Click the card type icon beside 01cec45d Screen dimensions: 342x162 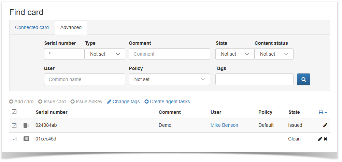(26, 139)
